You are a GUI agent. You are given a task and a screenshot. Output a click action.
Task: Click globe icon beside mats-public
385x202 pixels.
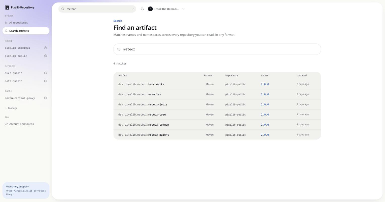click(x=46, y=81)
